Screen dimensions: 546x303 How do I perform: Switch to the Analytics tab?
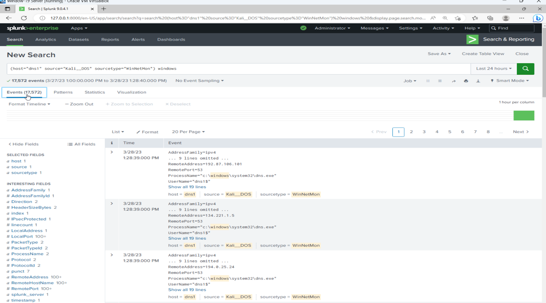click(46, 40)
